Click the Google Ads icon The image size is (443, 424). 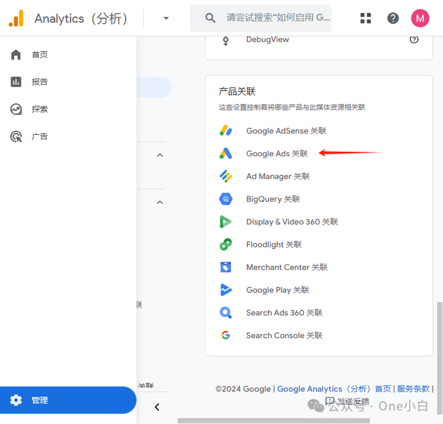coord(226,153)
